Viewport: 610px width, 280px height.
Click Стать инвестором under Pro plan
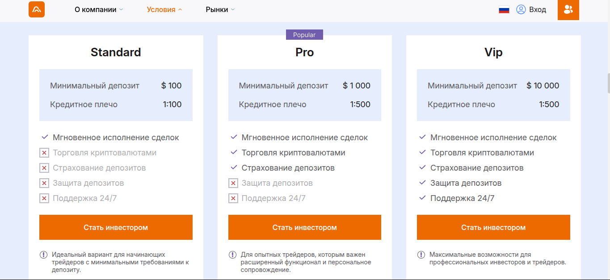pyautogui.click(x=304, y=227)
